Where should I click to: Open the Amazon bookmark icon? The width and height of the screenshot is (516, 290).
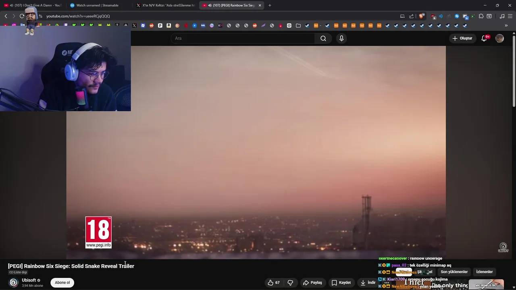coord(169,25)
